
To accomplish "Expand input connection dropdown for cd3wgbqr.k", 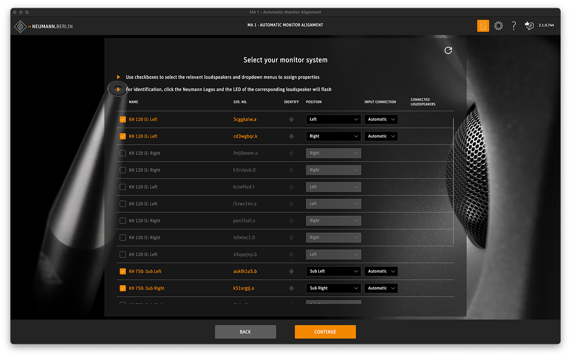I will click(381, 137).
